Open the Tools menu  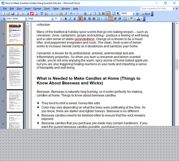47,9
